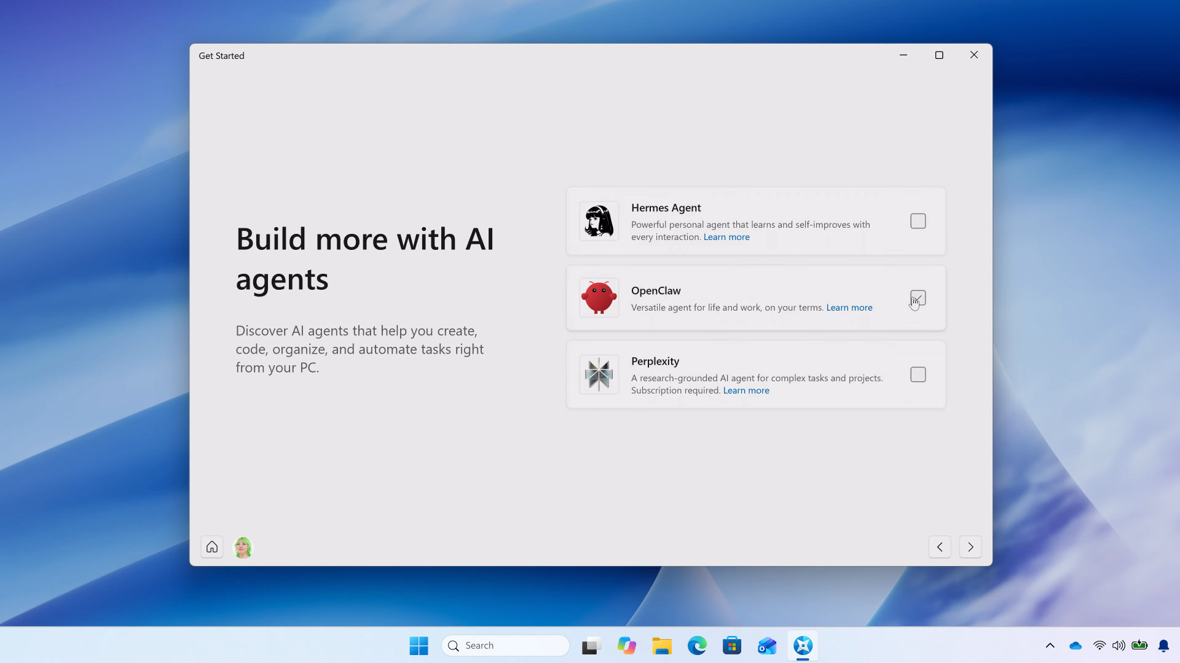Click the Perplexity title text
This screenshot has height=663, width=1180.
[655, 362]
